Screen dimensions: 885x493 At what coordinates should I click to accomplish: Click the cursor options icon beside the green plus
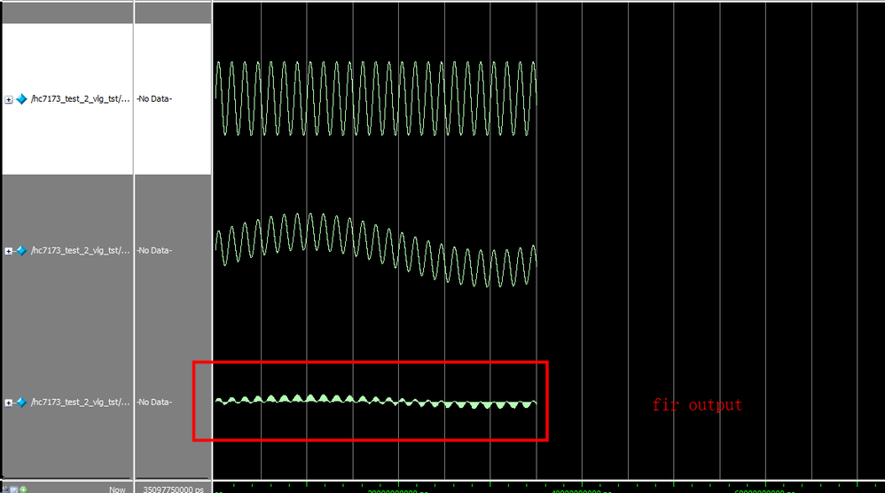tap(13, 489)
